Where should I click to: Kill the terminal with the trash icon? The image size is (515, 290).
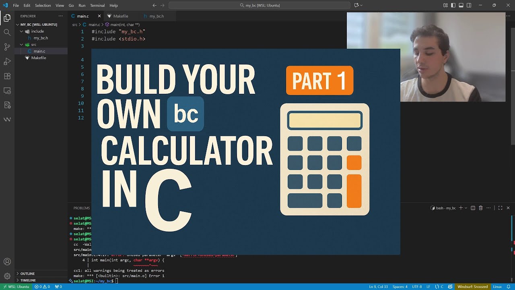[x=480, y=208]
